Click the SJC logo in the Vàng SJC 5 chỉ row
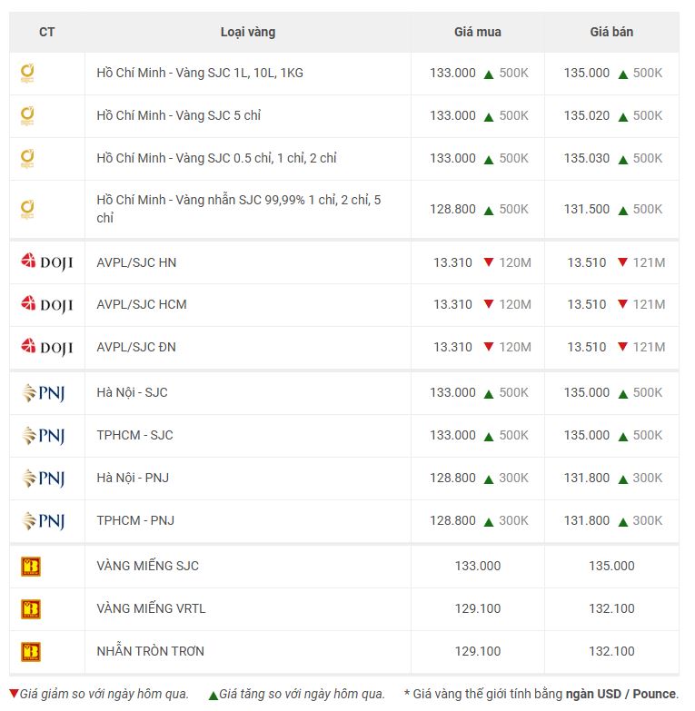 27,116
